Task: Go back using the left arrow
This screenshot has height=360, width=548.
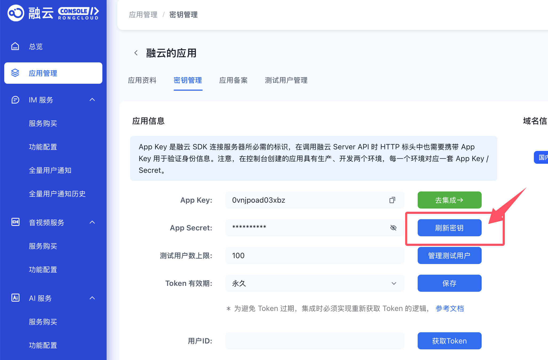Action: 136,53
